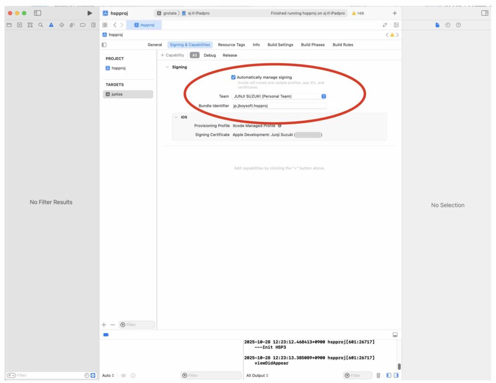Open the Issue navigator warning icon
The width and height of the screenshot is (496, 383).
(52, 25)
